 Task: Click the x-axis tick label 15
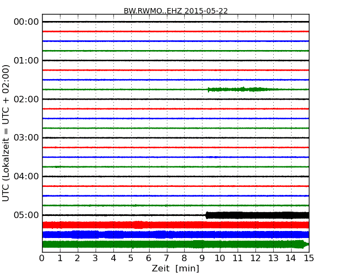309,258
